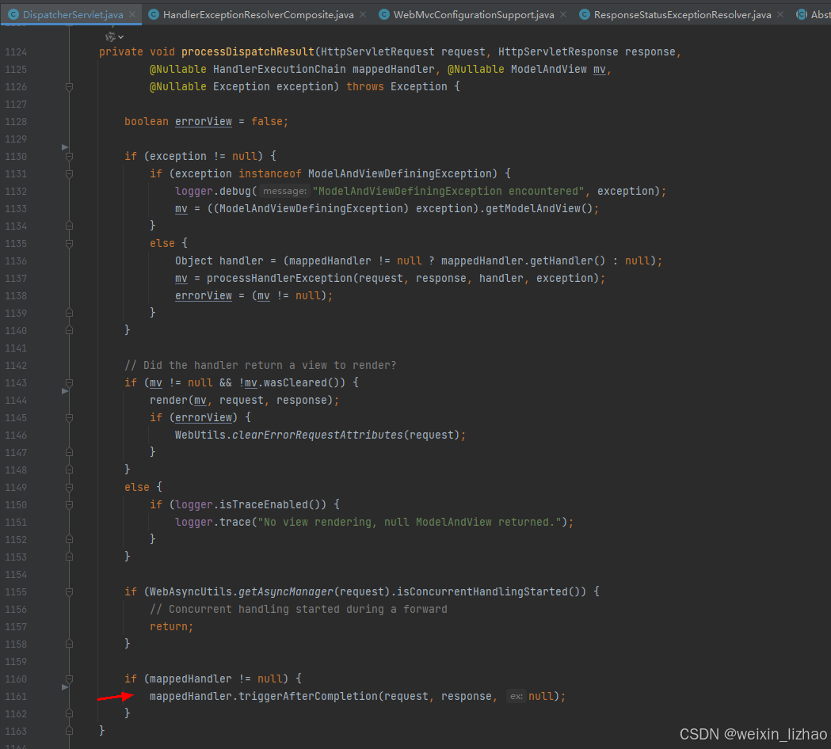Collapse the fold marker on line 1155
Viewport: 831px width, 749px height.
click(x=69, y=591)
